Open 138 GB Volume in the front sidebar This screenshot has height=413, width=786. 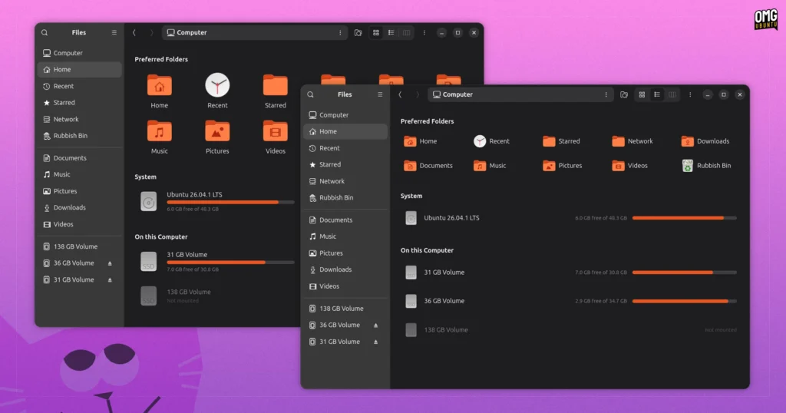pos(345,309)
